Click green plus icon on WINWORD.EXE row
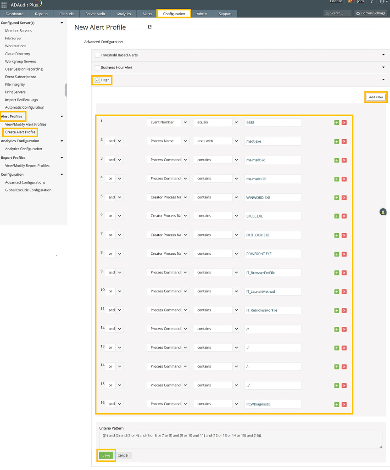The image size is (390, 470). (x=337, y=197)
